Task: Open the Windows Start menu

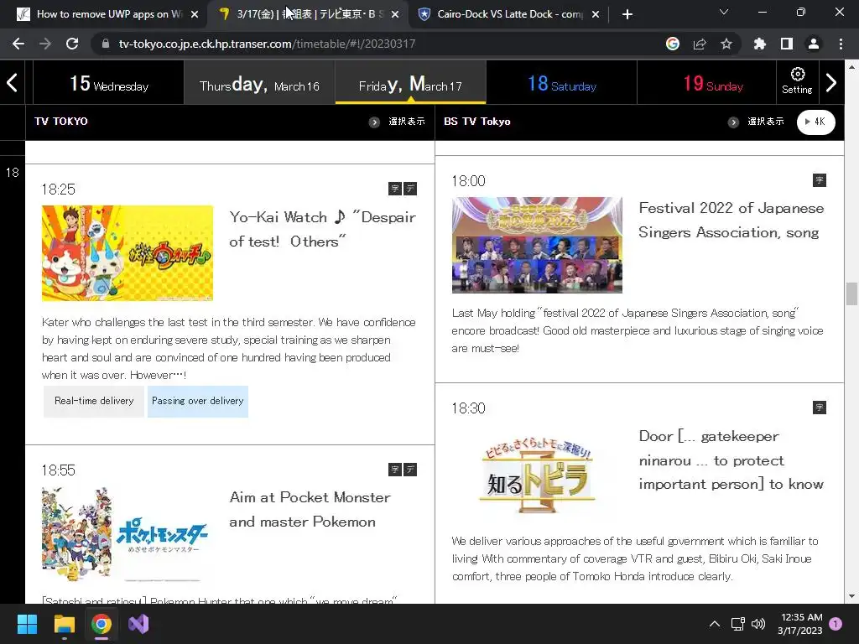Action: coord(27,624)
